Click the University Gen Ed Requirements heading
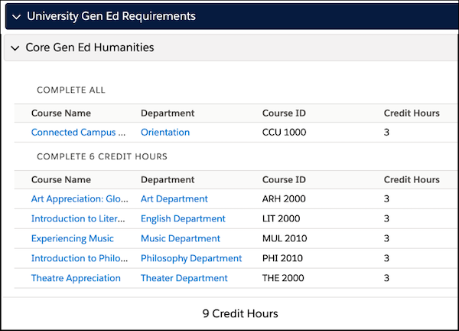The height and width of the screenshot is (331, 459). point(111,16)
